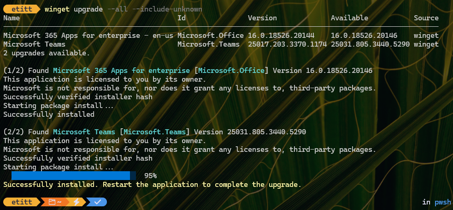Image resolution: width=453 pixels, height=210 pixels.
Task: Click the yellow 'Successfully installed. Restart' message
Action: point(152,185)
